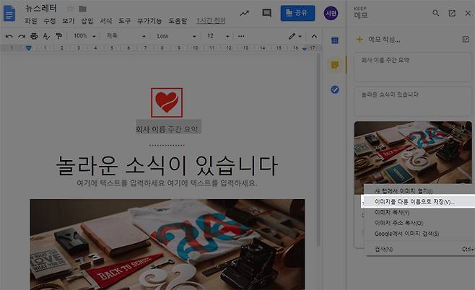Choose Google에서 이미지 검색 context item
The width and height of the screenshot is (475, 290).
coord(419,234)
